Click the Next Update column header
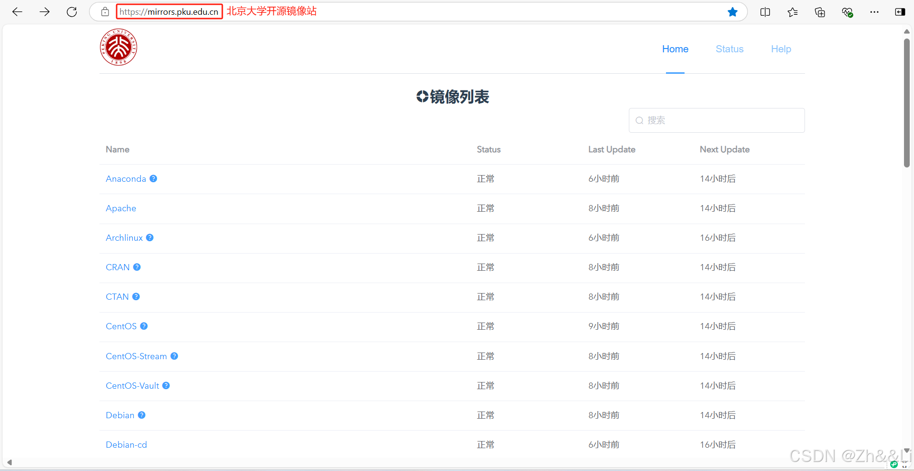 coord(725,149)
